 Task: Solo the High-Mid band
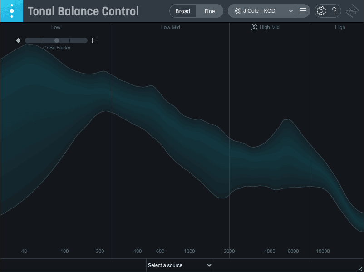point(254,27)
